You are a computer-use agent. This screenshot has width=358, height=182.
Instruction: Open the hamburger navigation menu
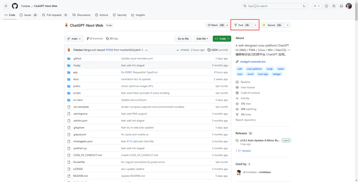click(x=6, y=6)
